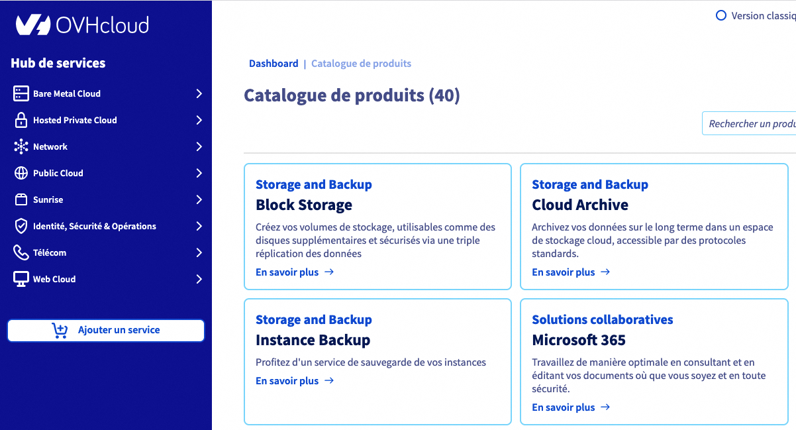Click the Identité, Sécurité shield icon
Screen dimensions: 796x430
(x=21, y=226)
